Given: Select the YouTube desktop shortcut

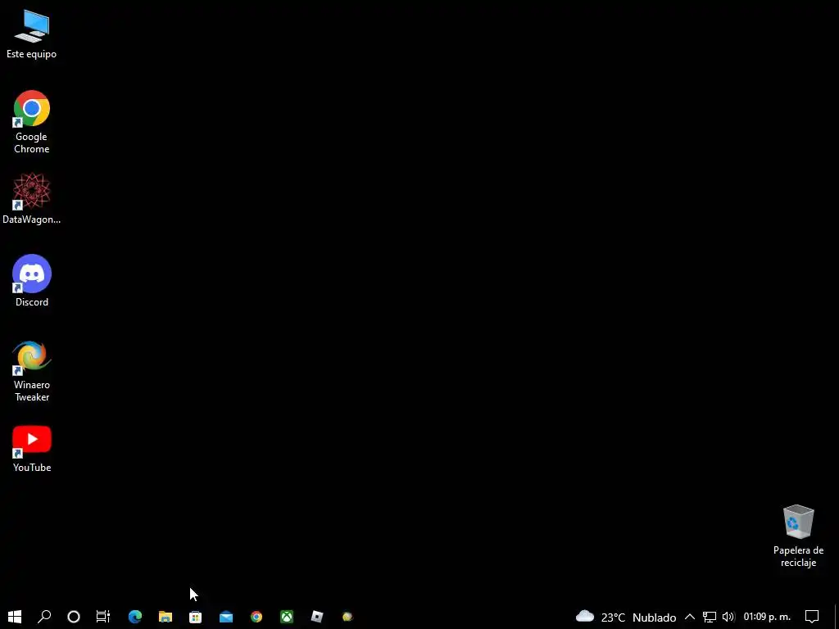Looking at the screenshot, I should pos(32,449).
